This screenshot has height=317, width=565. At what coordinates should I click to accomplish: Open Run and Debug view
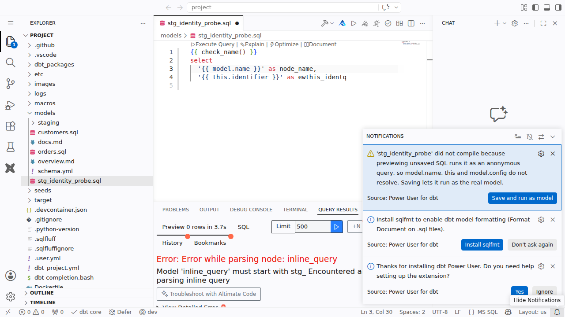coord(11,105)
